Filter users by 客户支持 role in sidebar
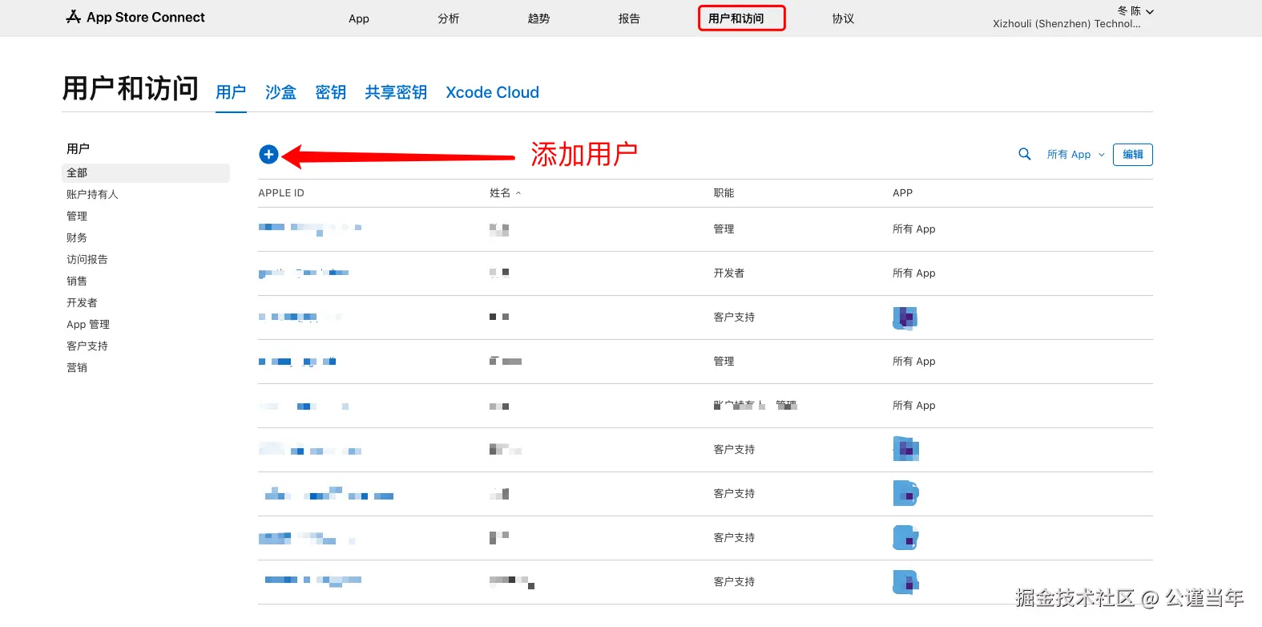 (87, 346)
